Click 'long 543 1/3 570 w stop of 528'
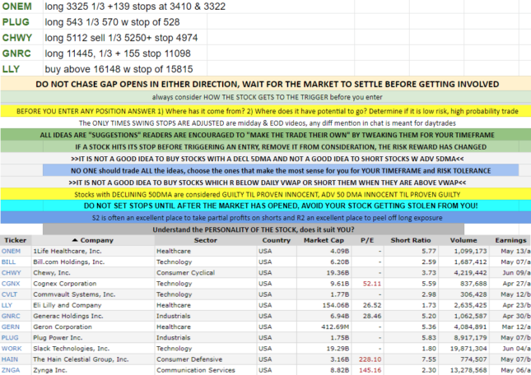531x375 pixels. point(112,22)
